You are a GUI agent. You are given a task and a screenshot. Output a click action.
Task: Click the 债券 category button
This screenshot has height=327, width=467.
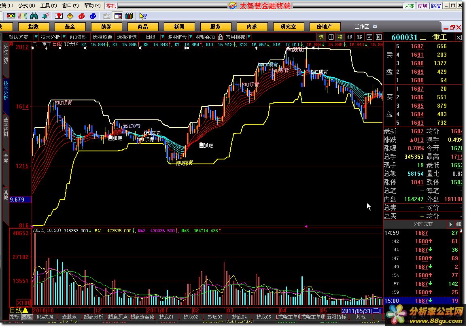click(x=106, y=26)
